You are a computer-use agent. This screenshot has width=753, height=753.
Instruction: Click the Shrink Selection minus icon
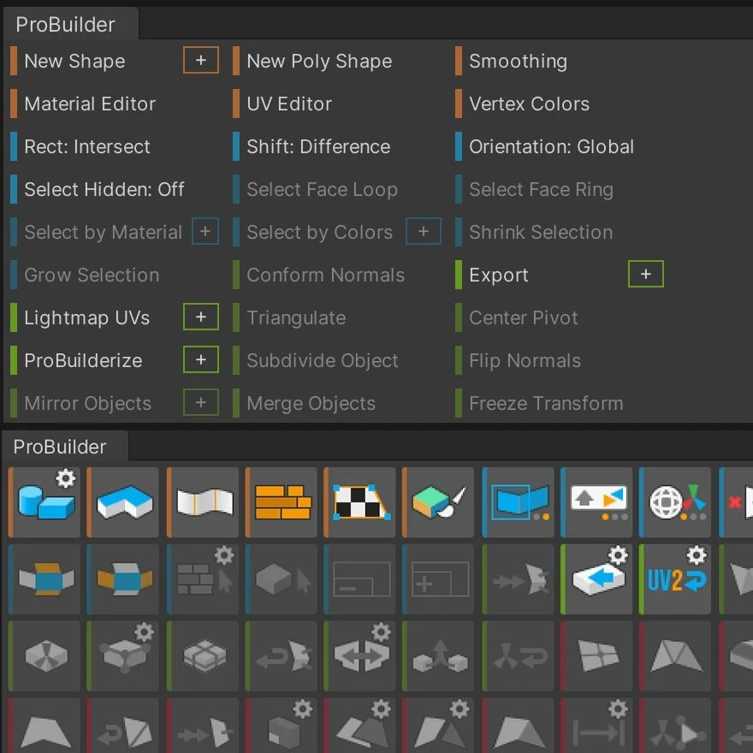pos(360,578)
